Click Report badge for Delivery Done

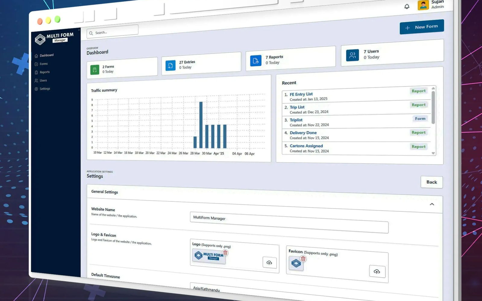click(x=418, y=132)
